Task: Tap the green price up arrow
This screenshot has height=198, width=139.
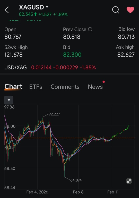Action: tap(36, 14)
